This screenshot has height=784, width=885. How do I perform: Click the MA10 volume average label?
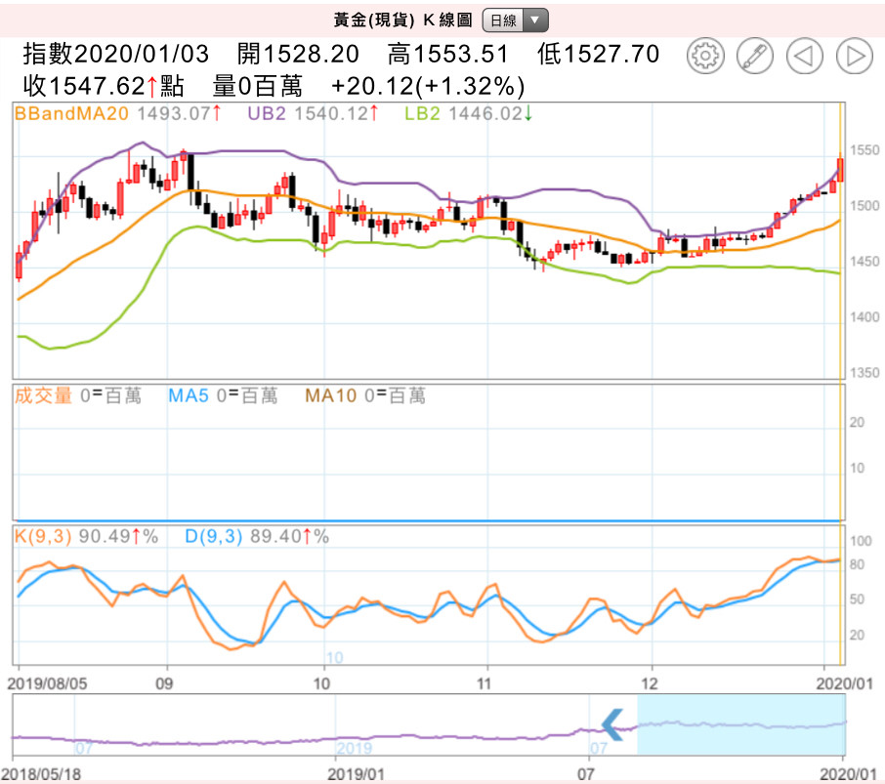tap(330, 395)
